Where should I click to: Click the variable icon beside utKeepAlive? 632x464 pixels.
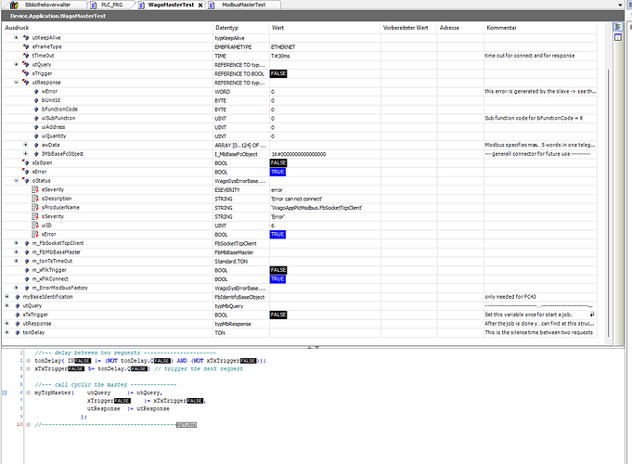click(x=26, y=37)
